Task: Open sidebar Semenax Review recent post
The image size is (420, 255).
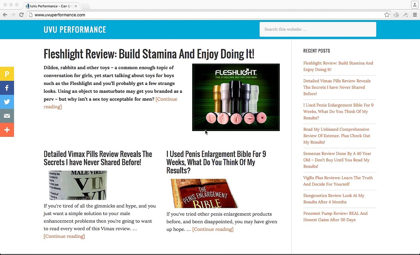Action: point(337,160)
